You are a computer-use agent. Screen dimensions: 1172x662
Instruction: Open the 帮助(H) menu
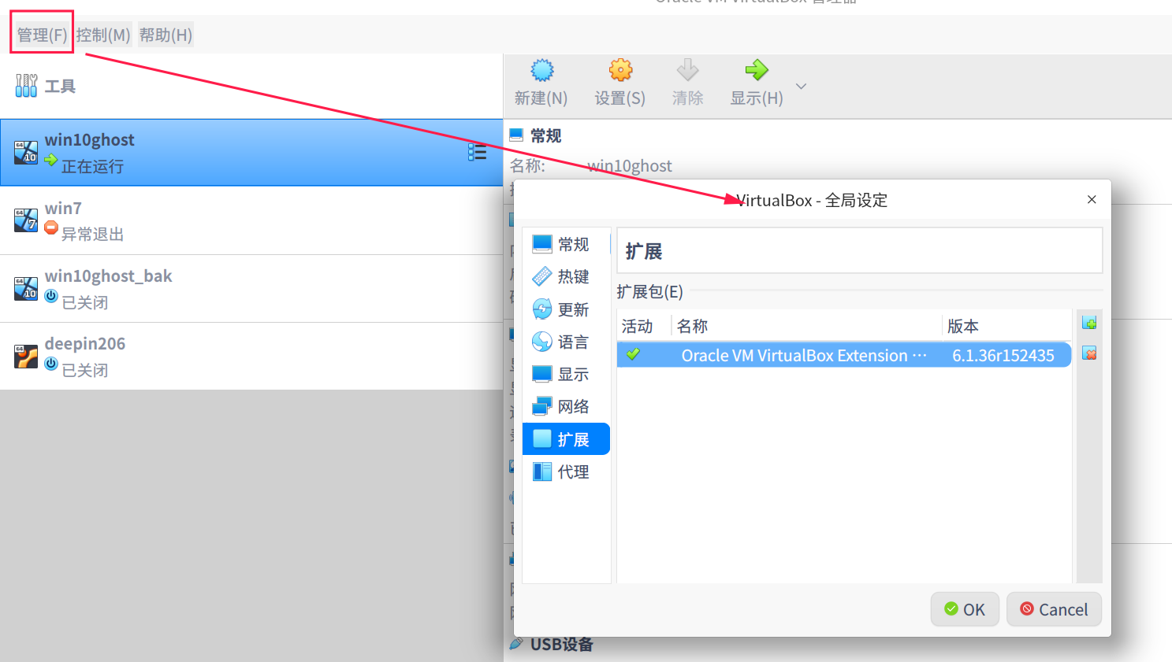click(x=166, y=35)
